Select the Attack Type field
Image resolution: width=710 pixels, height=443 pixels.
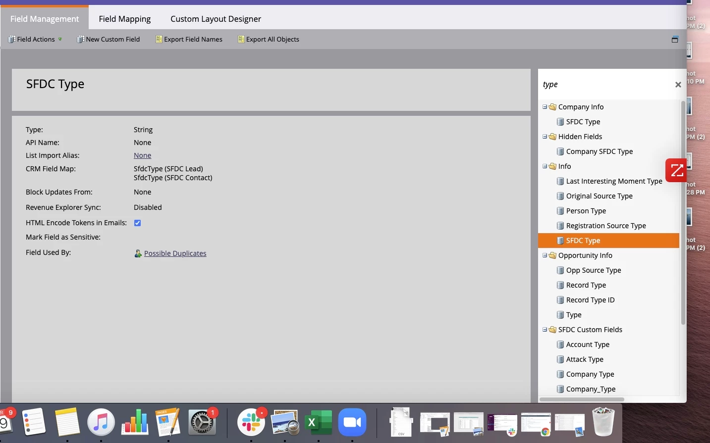[585, 359]
